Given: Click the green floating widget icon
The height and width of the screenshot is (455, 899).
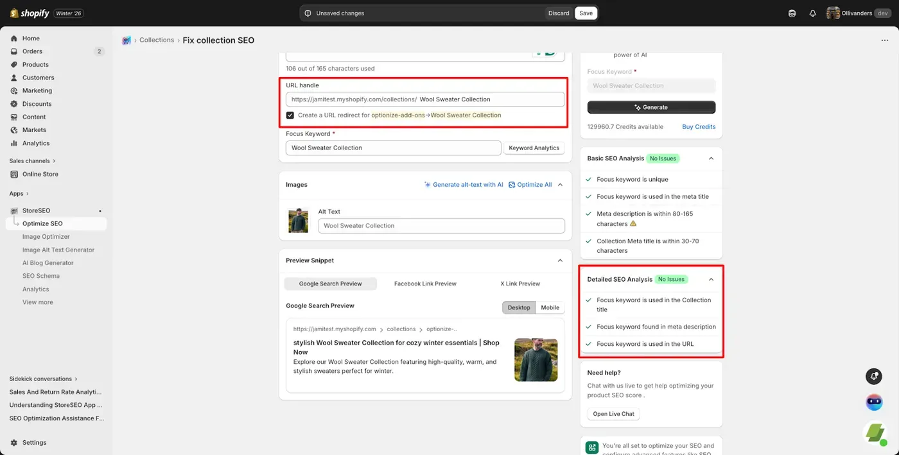Looking at the screenshot, I should pyautogui.click(x=875, y=433).
